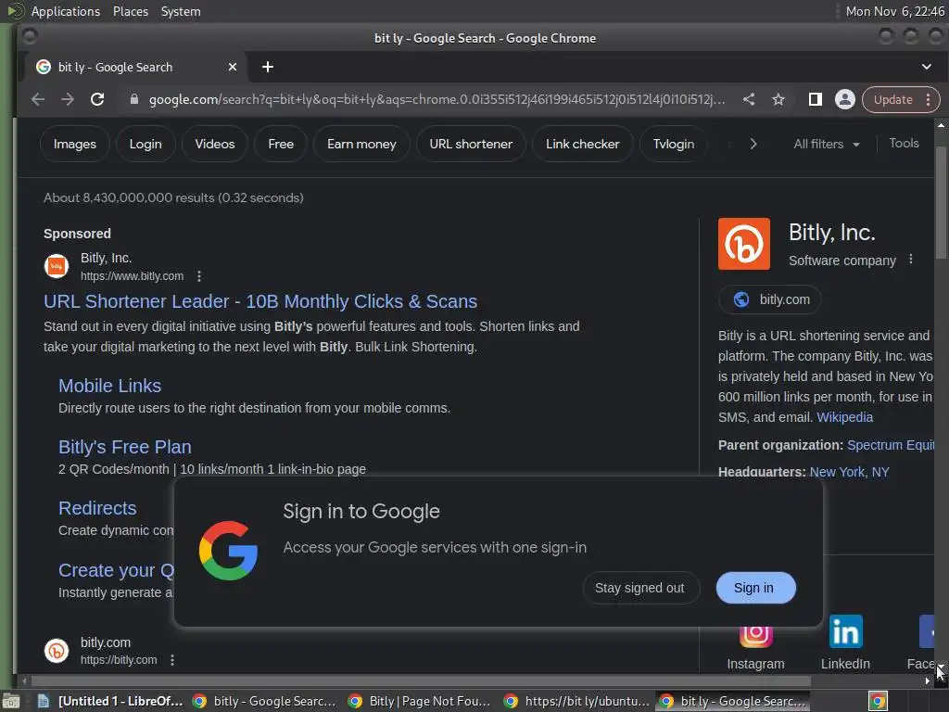Open 'URL Shortener Leader' sponsored link
The width and height of the screenshot is (949, 712).
(260, 301)
